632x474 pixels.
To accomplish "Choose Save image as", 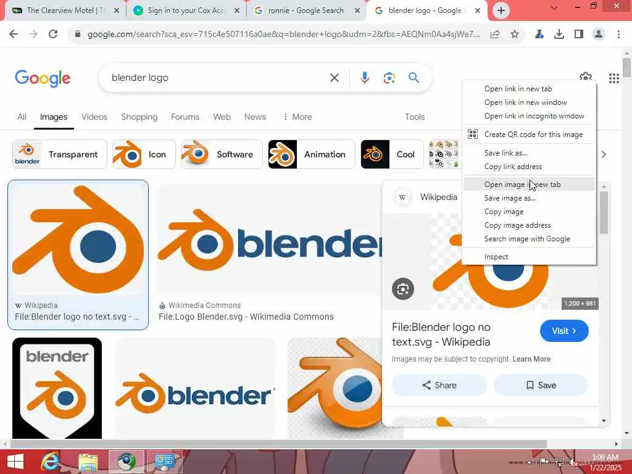I will [x=529, y=198].
